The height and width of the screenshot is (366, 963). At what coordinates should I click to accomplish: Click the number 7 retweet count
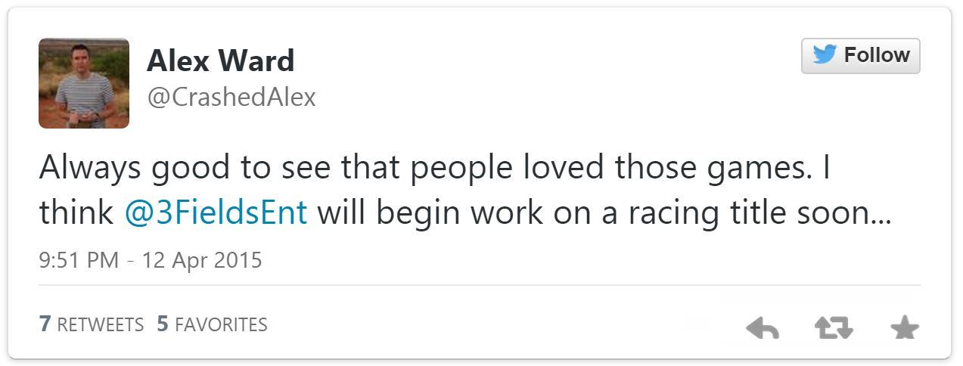tap(45, 324)
